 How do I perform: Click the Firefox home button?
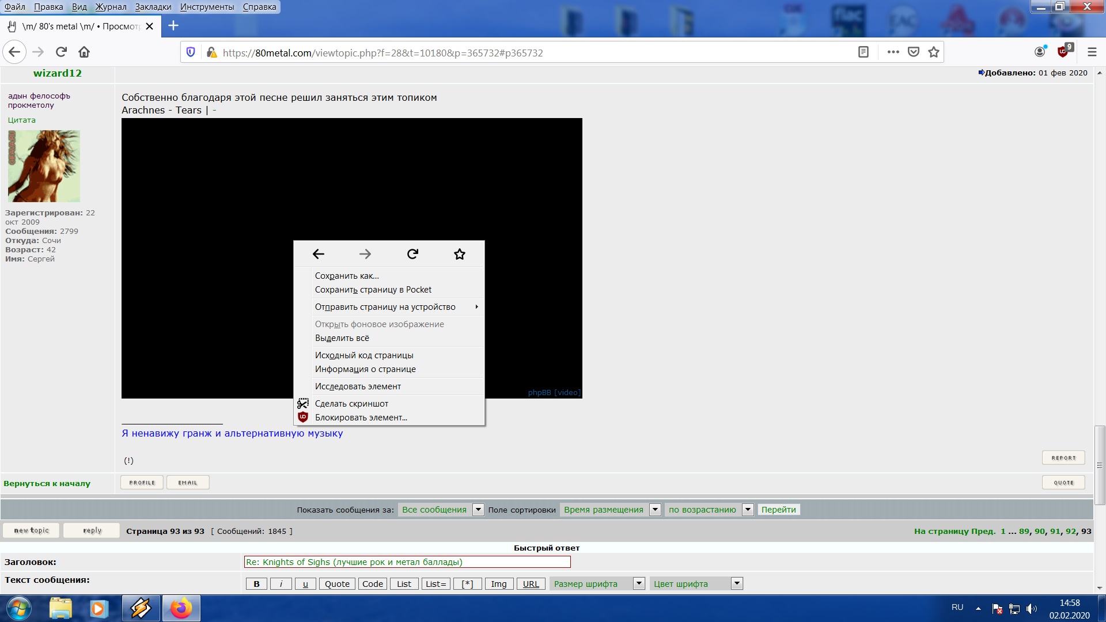[x=84, y=52]
